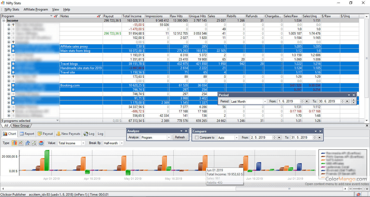The width and height of the screenshot is (370, 197).
Task: Open the Affiliate Program menu
Action: pyautogui.click(x=35, y=9)
